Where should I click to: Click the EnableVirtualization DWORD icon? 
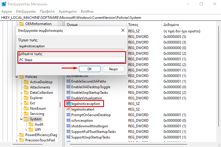point(68,98)
